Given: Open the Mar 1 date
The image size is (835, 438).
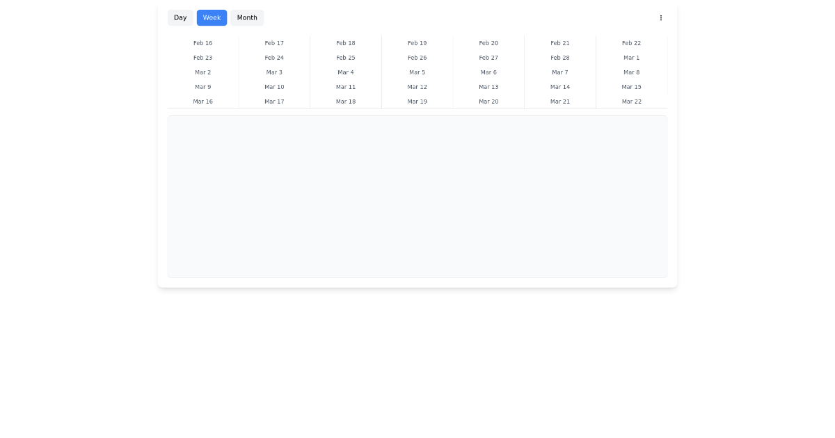Looking at the screenshot, I should coord(631,58).
